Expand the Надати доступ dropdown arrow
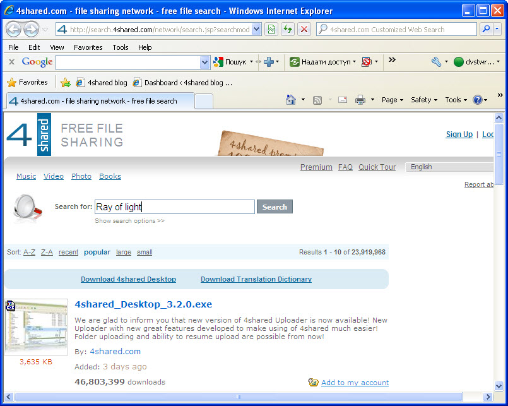The width and height of the screenshot is (508, 406). coord(354,62)
